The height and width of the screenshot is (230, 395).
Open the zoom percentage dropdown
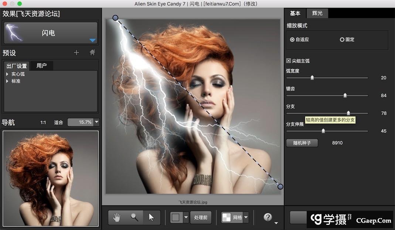click(x=97, y=122)
